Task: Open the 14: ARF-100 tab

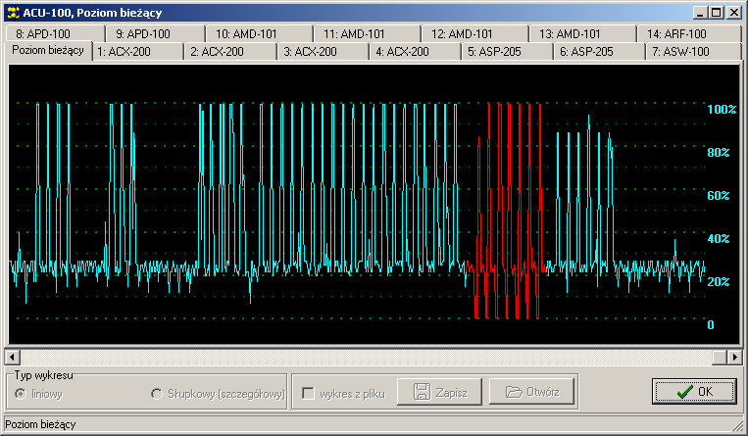Action: point(689,34)
